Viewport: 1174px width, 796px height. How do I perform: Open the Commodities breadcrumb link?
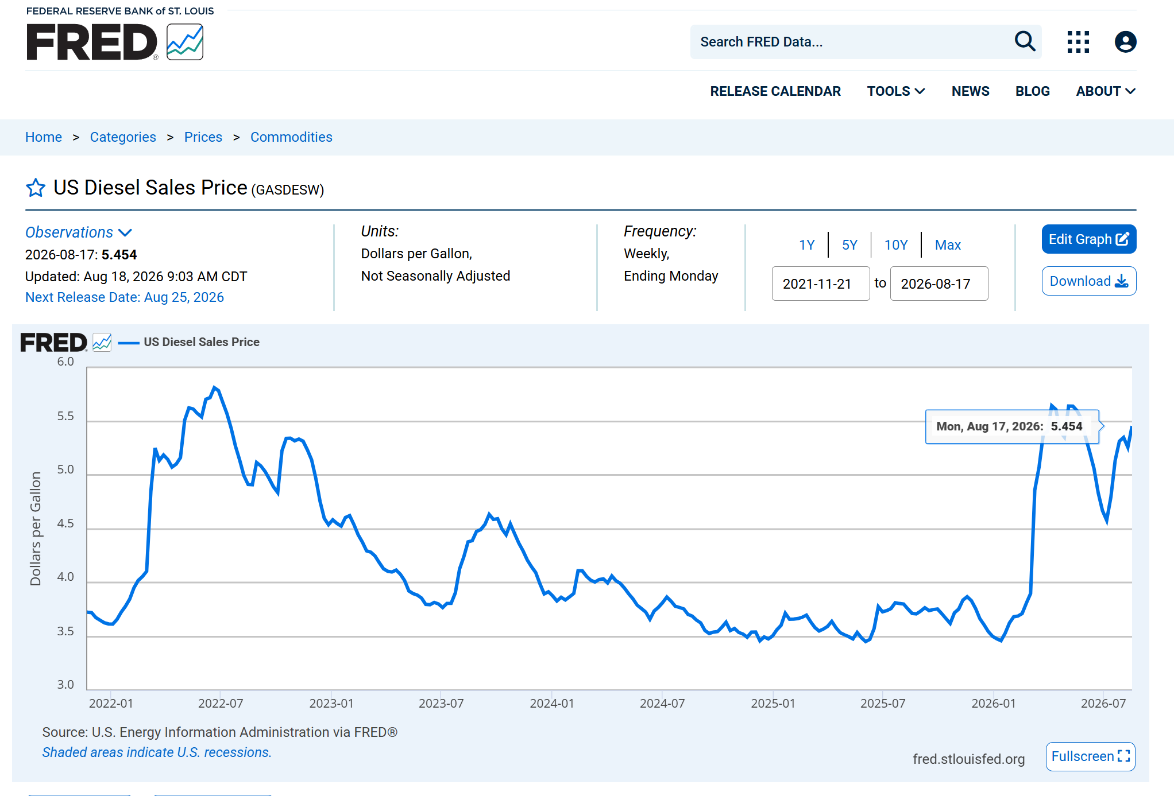pyautogui.click(x=291, y=137)
